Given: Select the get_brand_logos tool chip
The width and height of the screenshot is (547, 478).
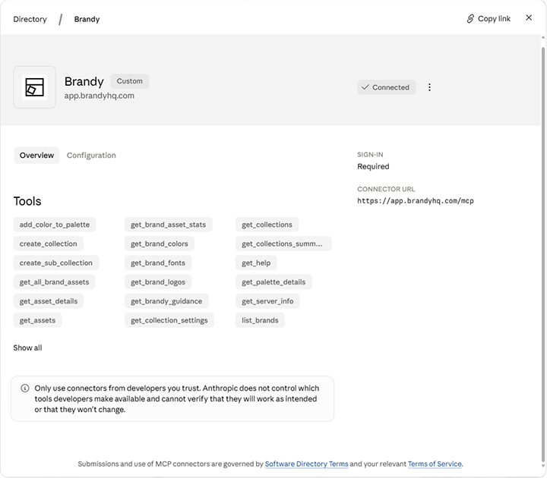Looking at the screenshot, I should [158, 281].
